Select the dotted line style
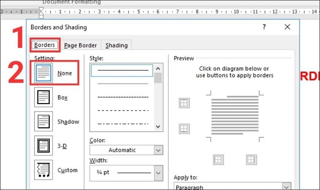Image resolution: width=320 pixels, height=190 pixels. pyautogui.click(x=123, y=83)
